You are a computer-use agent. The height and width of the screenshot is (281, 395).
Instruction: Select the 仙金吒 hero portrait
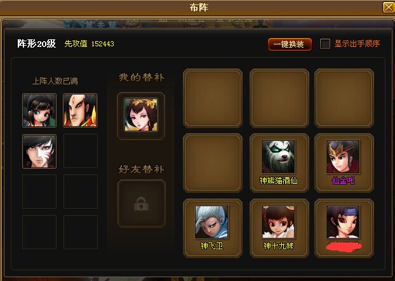[343, 157]
